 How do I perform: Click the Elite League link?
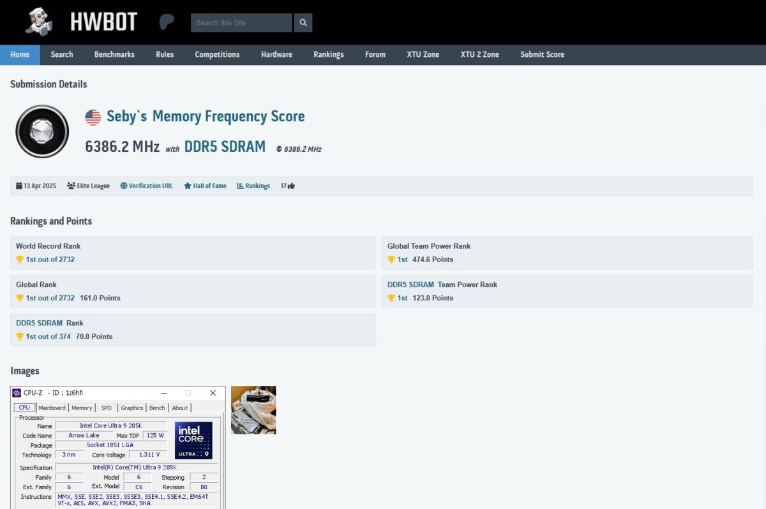(88, 186)
